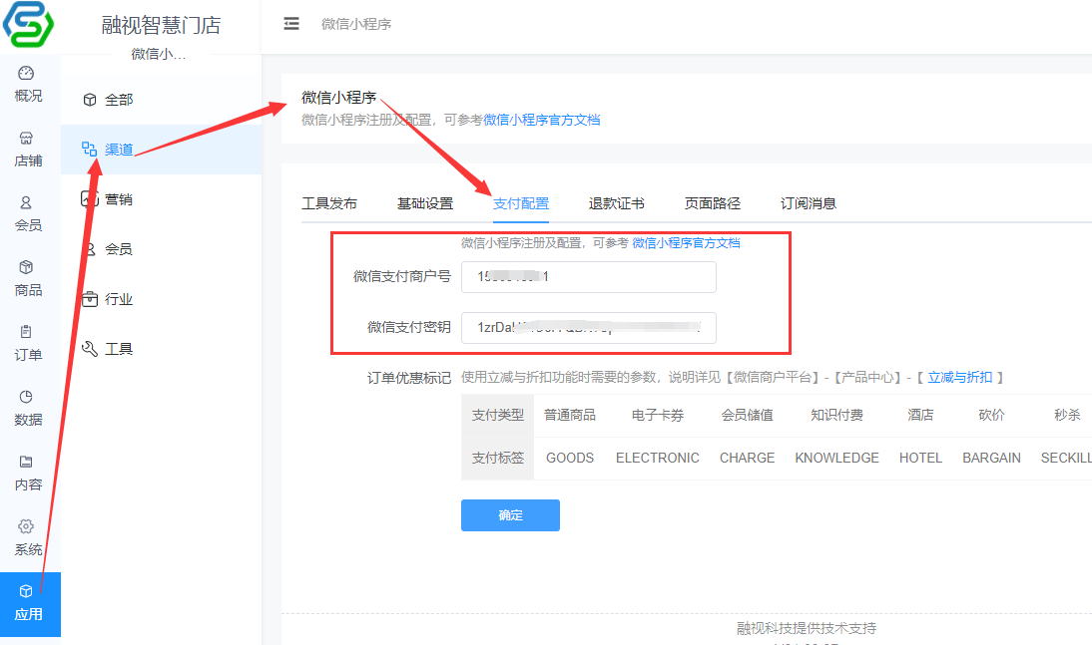Select 行业 industry in the submenu
This screenshot has height=645, width=1092.
click(161, 299)
